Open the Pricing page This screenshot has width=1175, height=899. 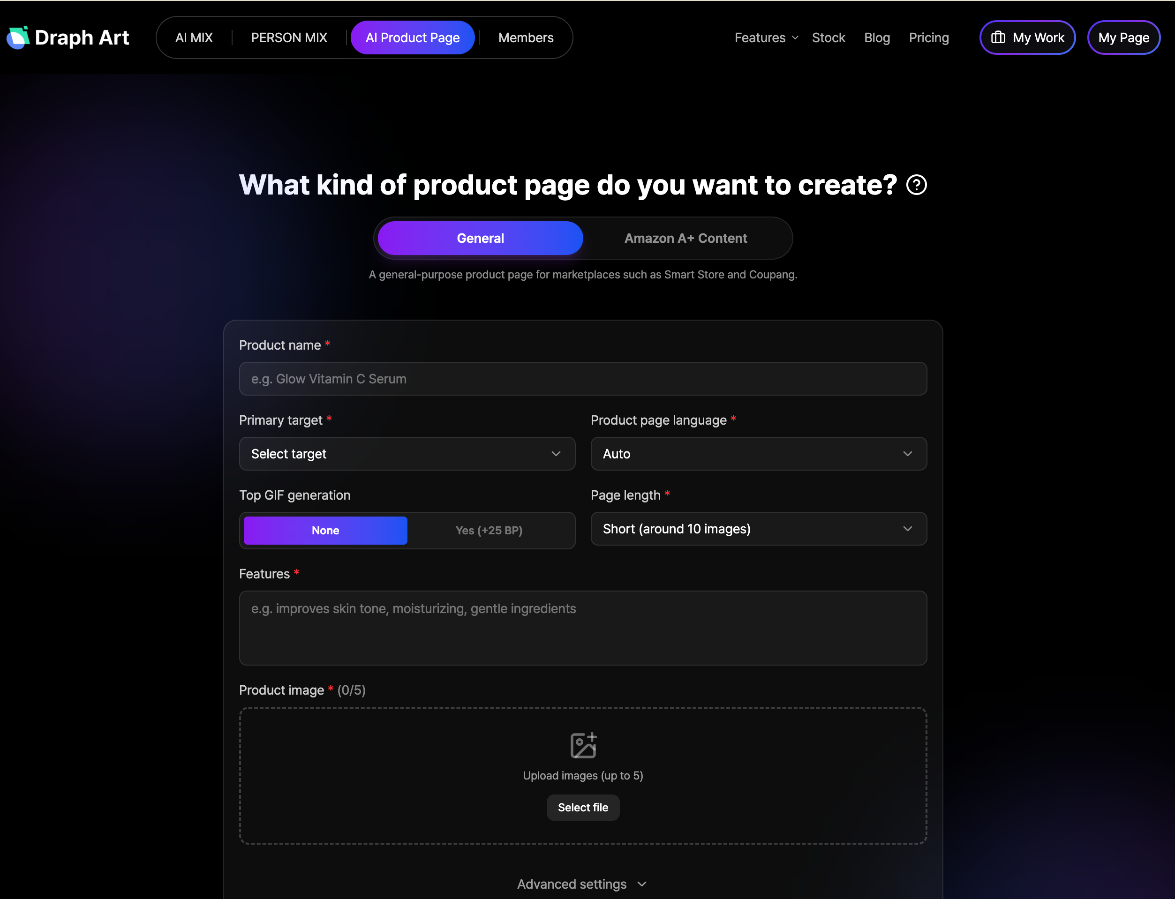coord(929,37)
